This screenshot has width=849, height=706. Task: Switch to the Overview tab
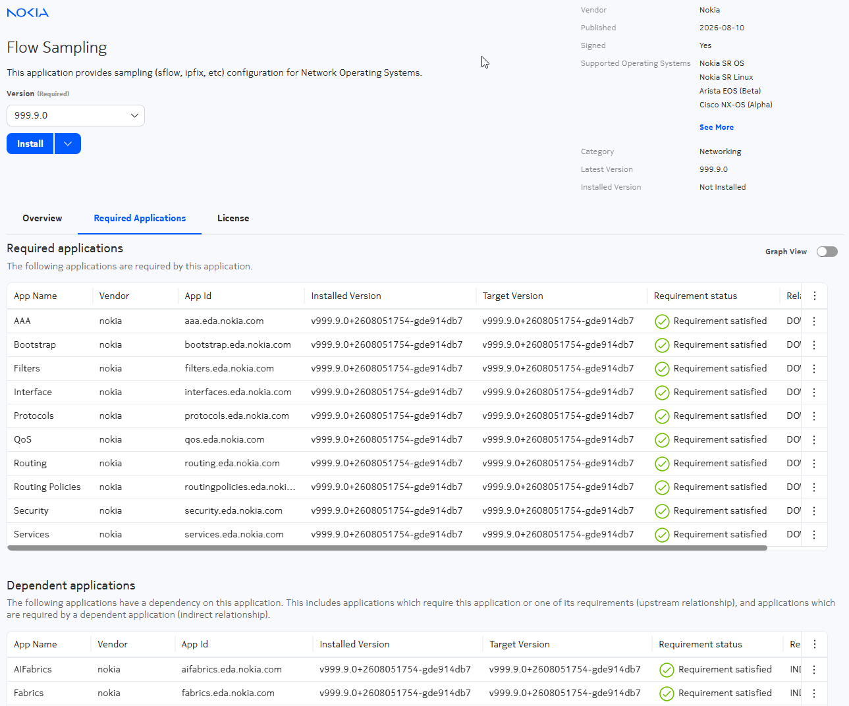(x=42, y=219)
